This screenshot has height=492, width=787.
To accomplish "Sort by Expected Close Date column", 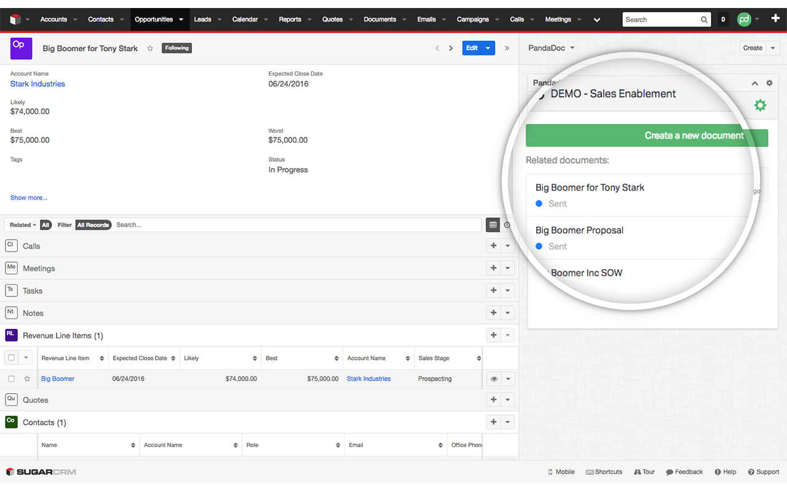I will click(144, 358).
